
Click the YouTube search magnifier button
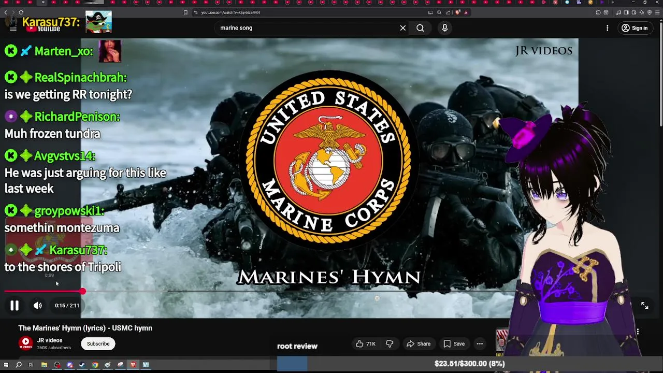point(420,28)
